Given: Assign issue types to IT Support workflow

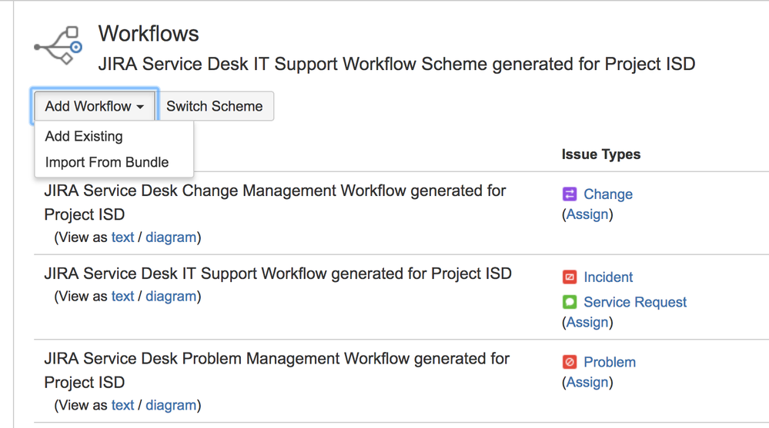Looking at the screenshot, I should click(587, 323).
